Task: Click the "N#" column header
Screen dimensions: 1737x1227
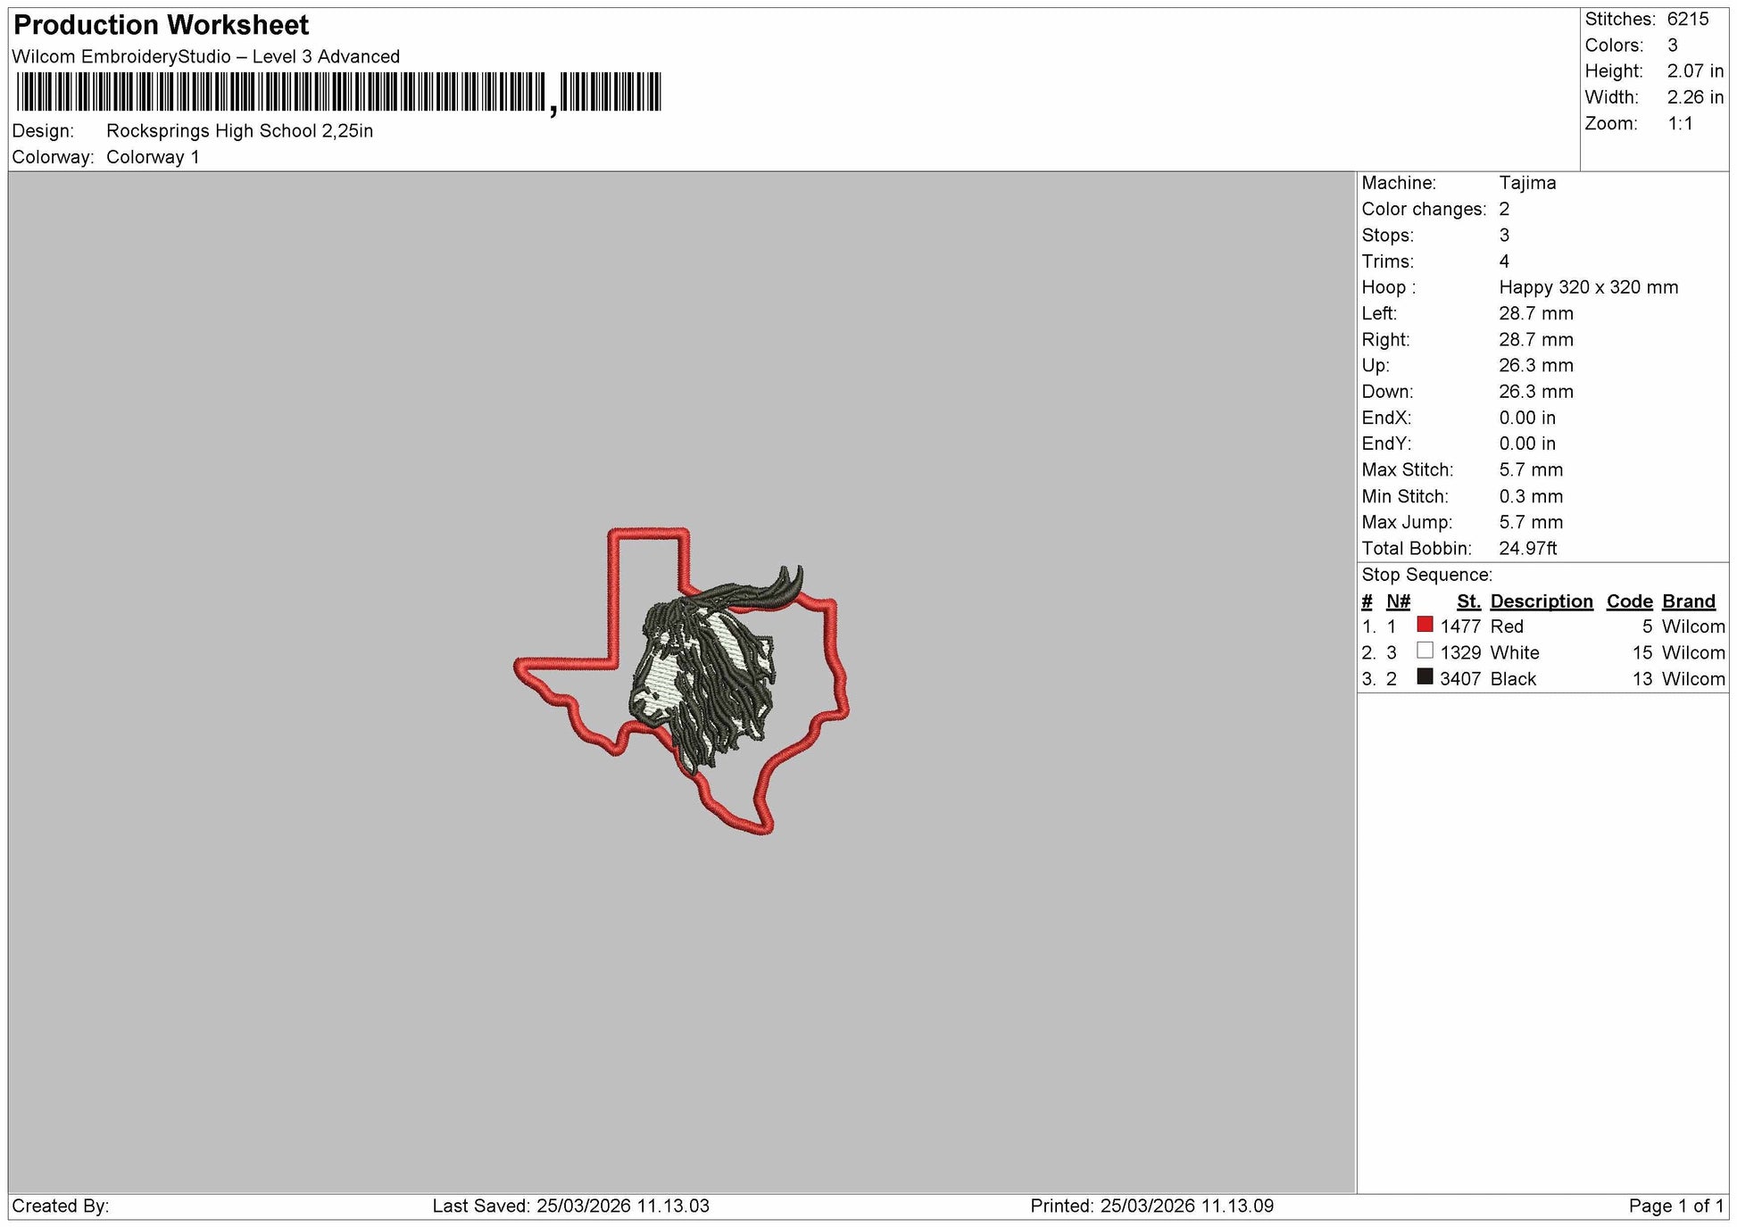Action: click(x=1399, y=601)
